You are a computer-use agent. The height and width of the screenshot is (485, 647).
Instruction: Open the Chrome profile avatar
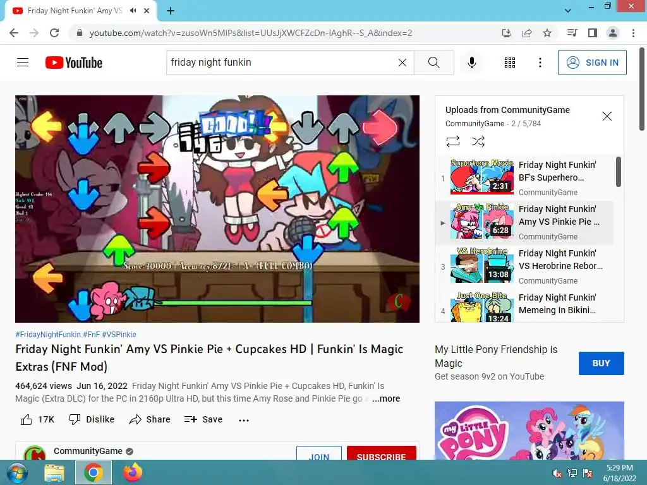point(613,33)
